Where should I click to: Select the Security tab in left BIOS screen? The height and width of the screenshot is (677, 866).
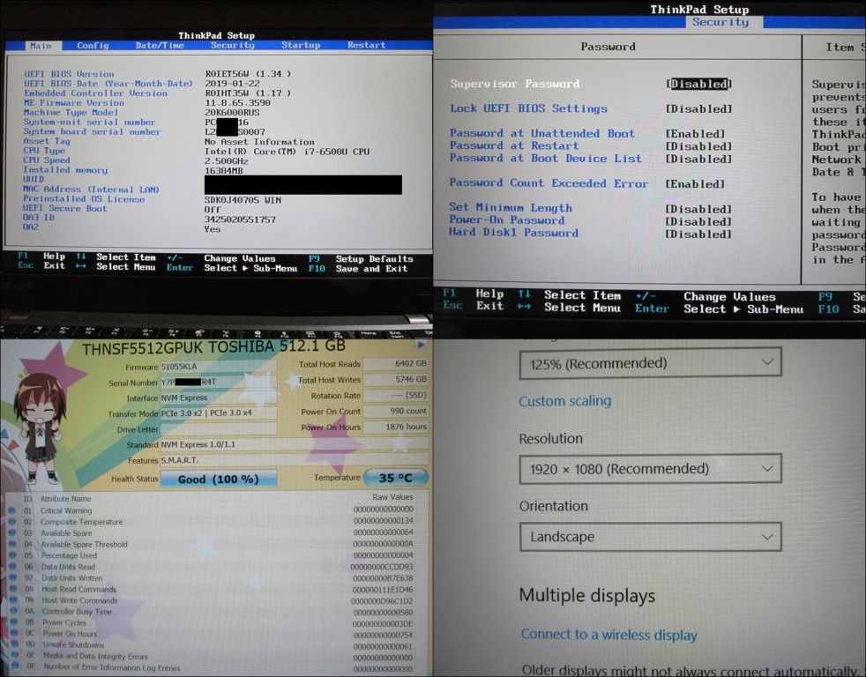(x=232, y=45)
